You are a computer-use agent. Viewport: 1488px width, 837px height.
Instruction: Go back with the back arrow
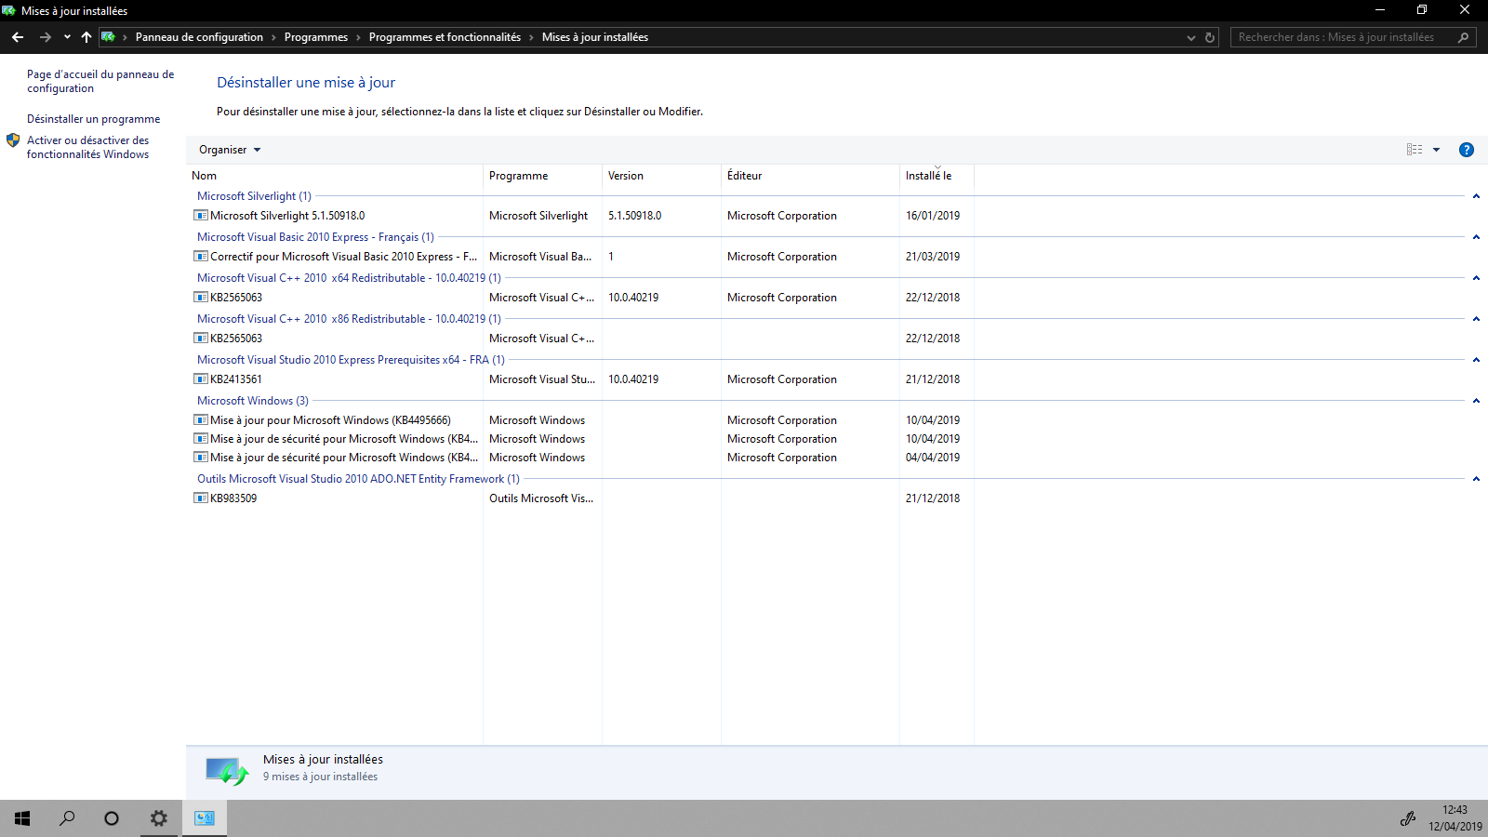[18, 37]
